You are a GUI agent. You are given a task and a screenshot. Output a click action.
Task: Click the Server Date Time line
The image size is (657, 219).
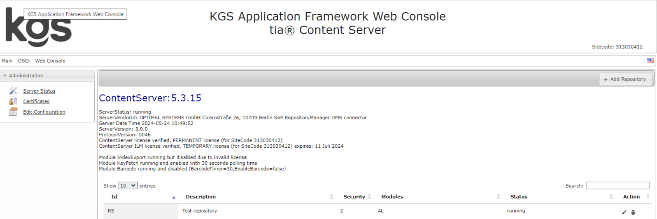point(146,123)
